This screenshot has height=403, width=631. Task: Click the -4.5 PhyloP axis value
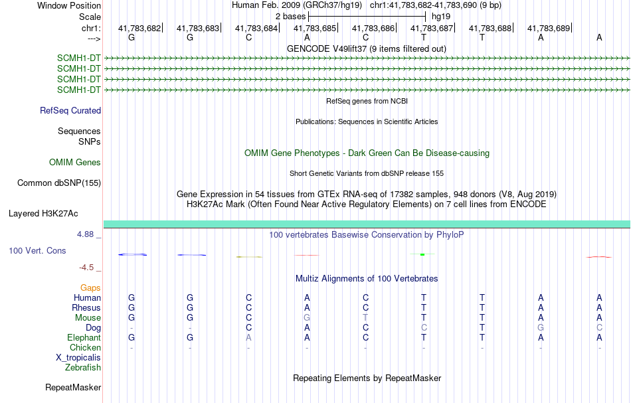[x=86, y=268]
